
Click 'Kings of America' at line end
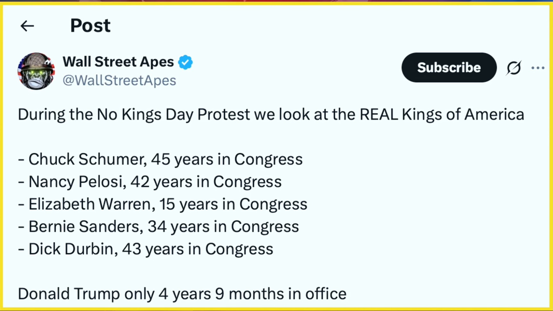(x=463, y=115)
